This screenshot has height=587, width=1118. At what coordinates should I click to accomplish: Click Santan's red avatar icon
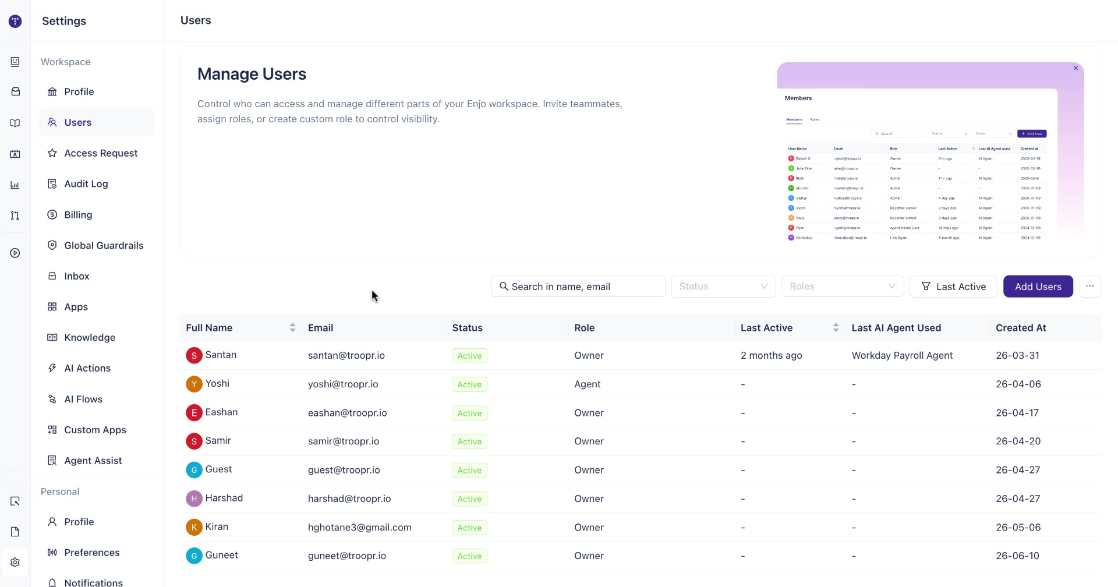[194, 355]
